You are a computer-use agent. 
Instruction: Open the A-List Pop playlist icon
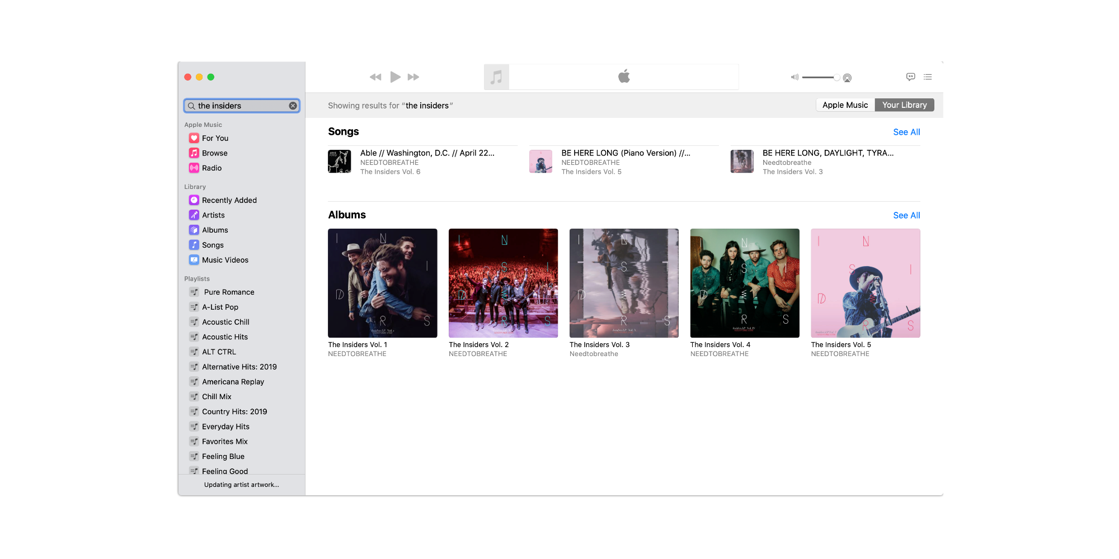(194, 307)
